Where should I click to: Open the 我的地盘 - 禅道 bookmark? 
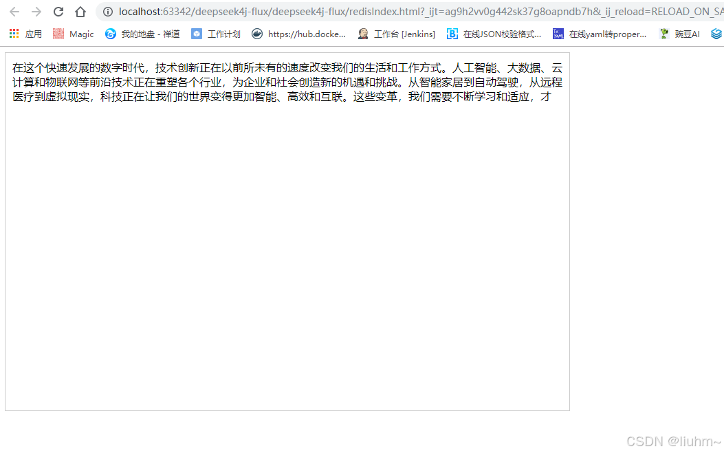142,34
